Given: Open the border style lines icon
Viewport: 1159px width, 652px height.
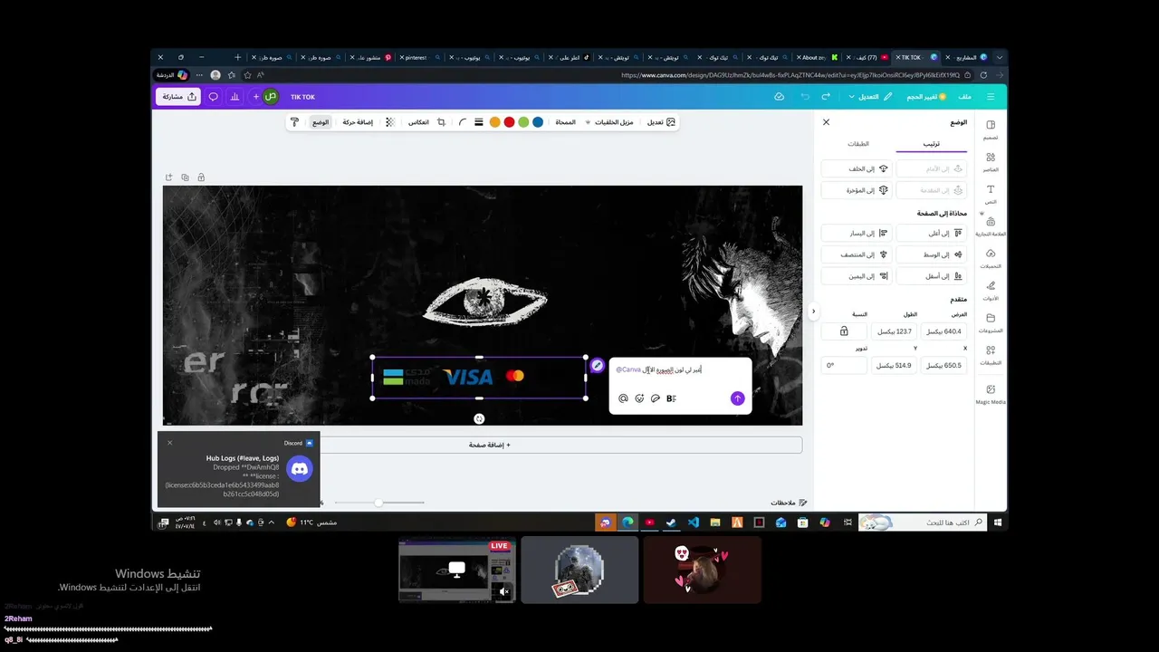Looking at the screenshot, I should pos(479,122).
